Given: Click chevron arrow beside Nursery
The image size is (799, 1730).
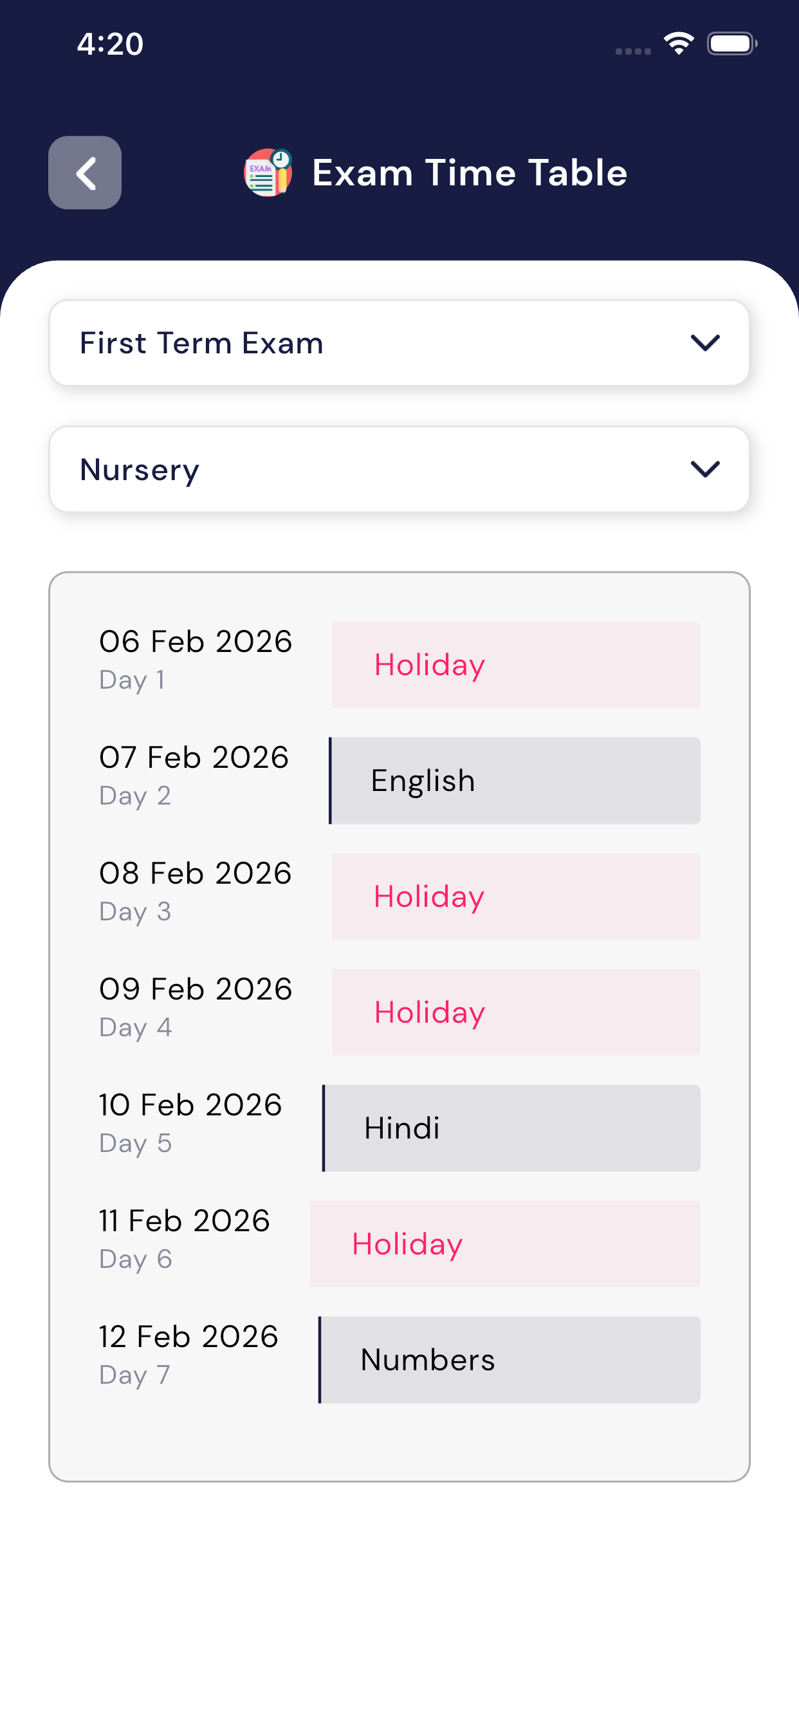Looking at the screenshot, I should coord(705,469).
